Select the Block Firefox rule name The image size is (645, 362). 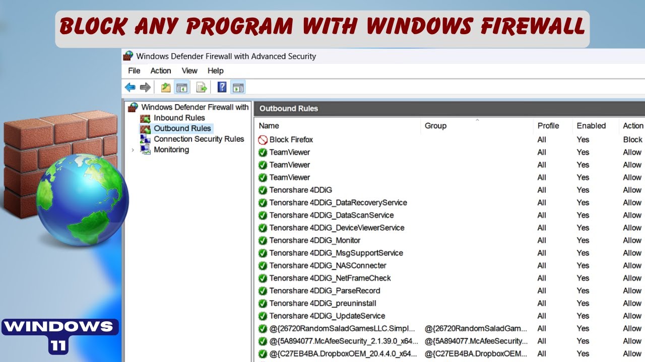click(x=291, y=140)
